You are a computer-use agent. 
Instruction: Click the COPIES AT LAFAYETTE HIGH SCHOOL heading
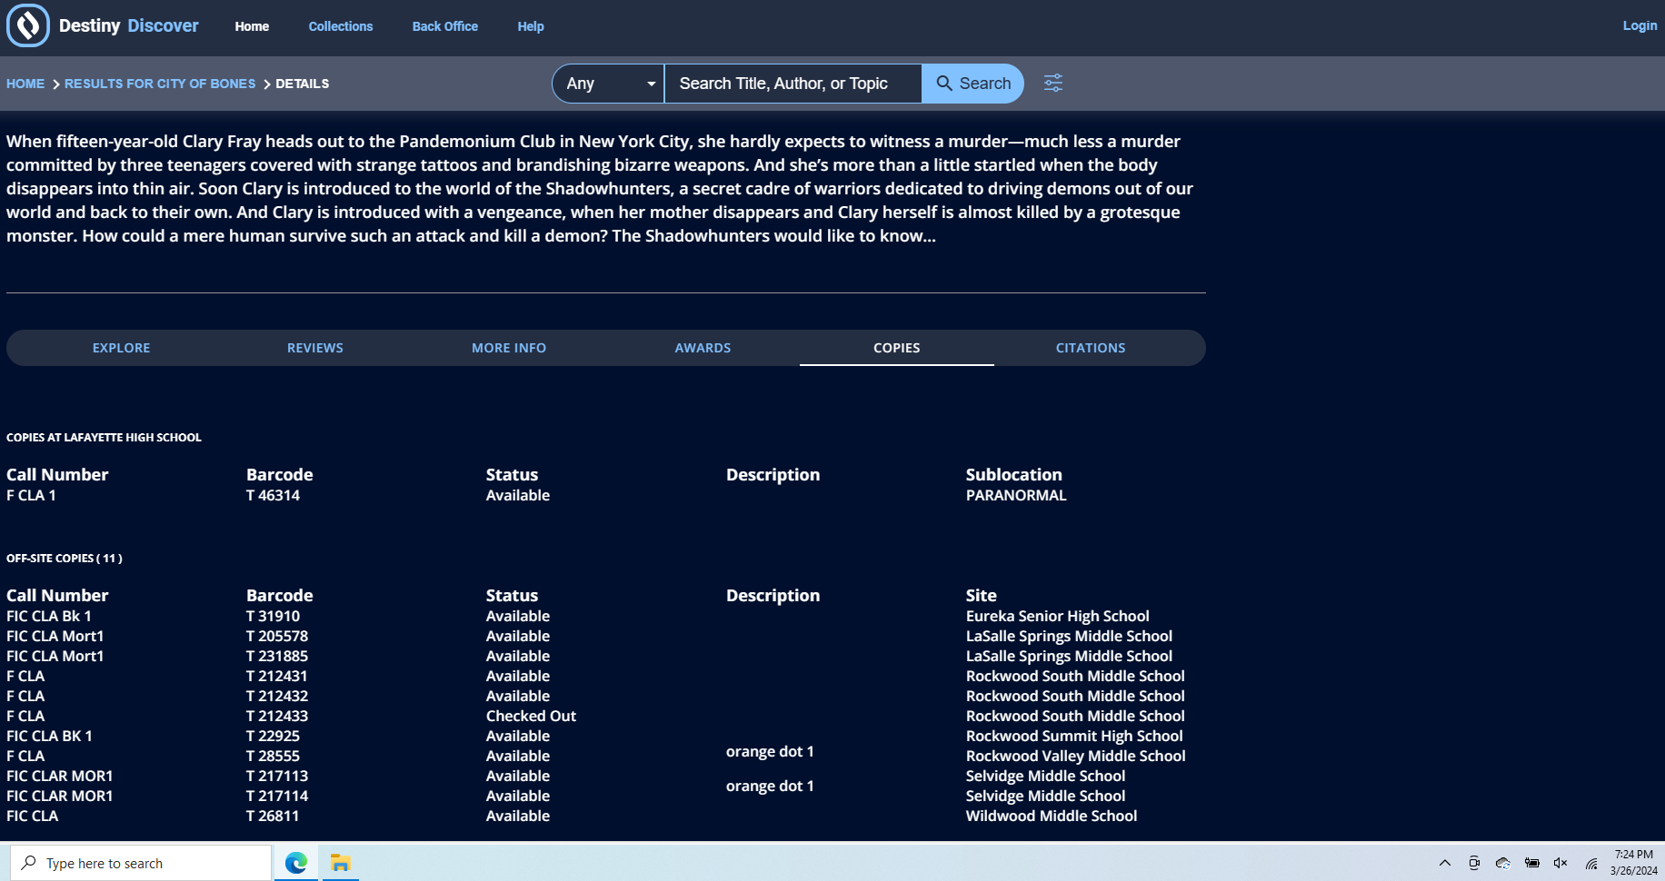click(104, 437)
